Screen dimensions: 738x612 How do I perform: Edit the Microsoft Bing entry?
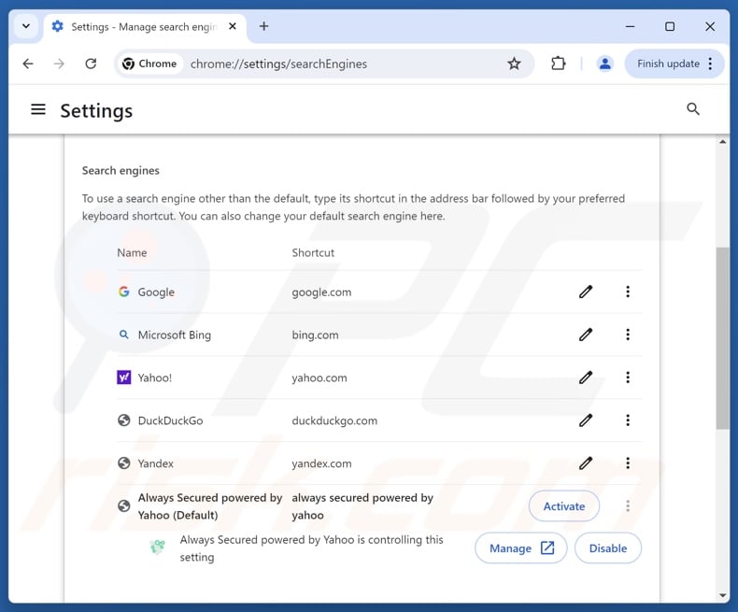[586, 334]
